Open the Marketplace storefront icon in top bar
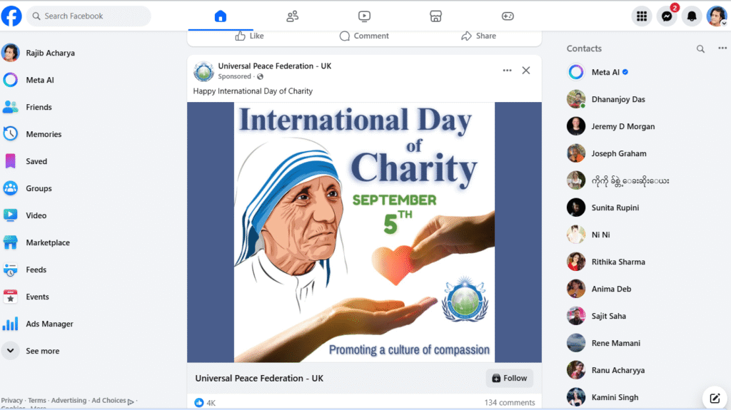Screen dimensions: 731x410 pos(435,16)
